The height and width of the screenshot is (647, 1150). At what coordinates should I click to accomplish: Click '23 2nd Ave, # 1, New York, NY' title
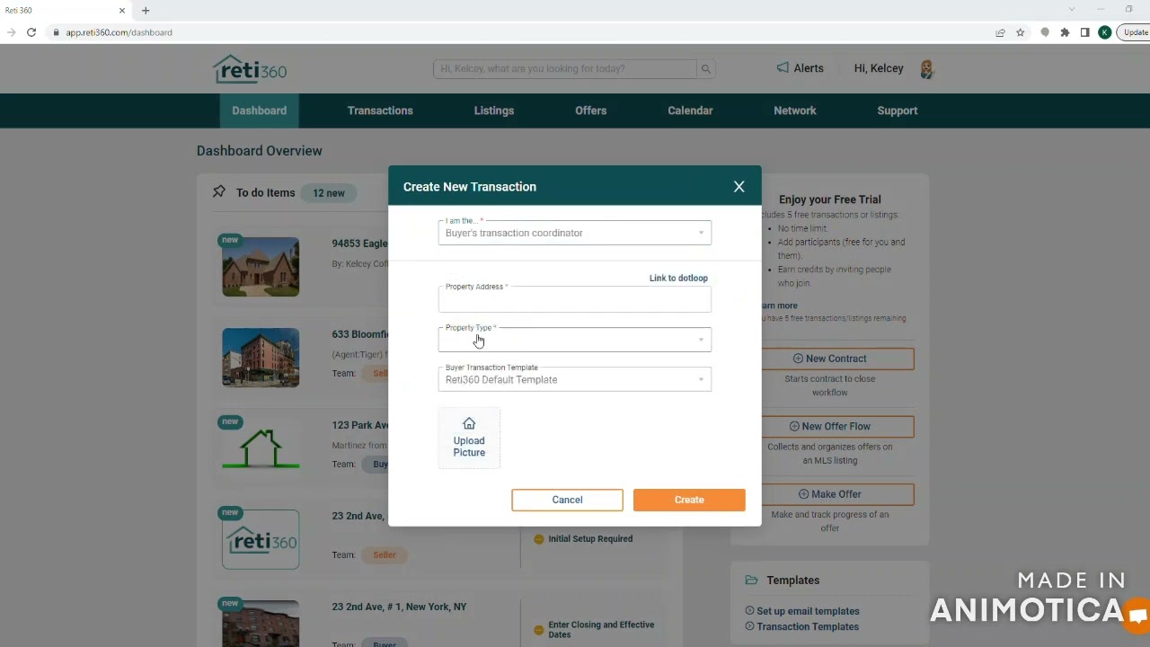point(399,607)
